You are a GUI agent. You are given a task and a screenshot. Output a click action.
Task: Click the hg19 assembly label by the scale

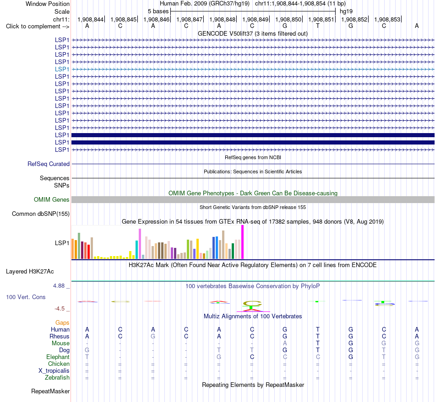[x=346, y=11]
